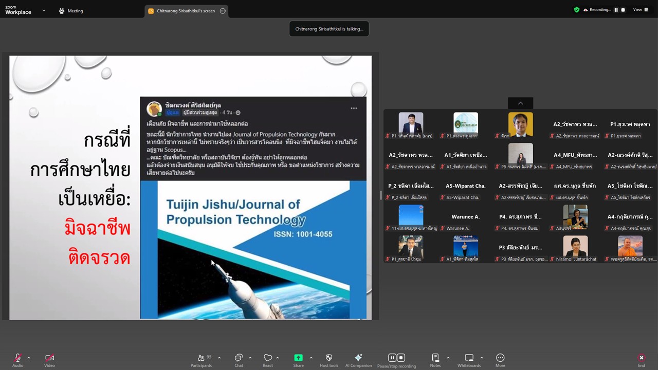
Task: Stop recording from top Recording indicator
Action: (x=623, y=10)
